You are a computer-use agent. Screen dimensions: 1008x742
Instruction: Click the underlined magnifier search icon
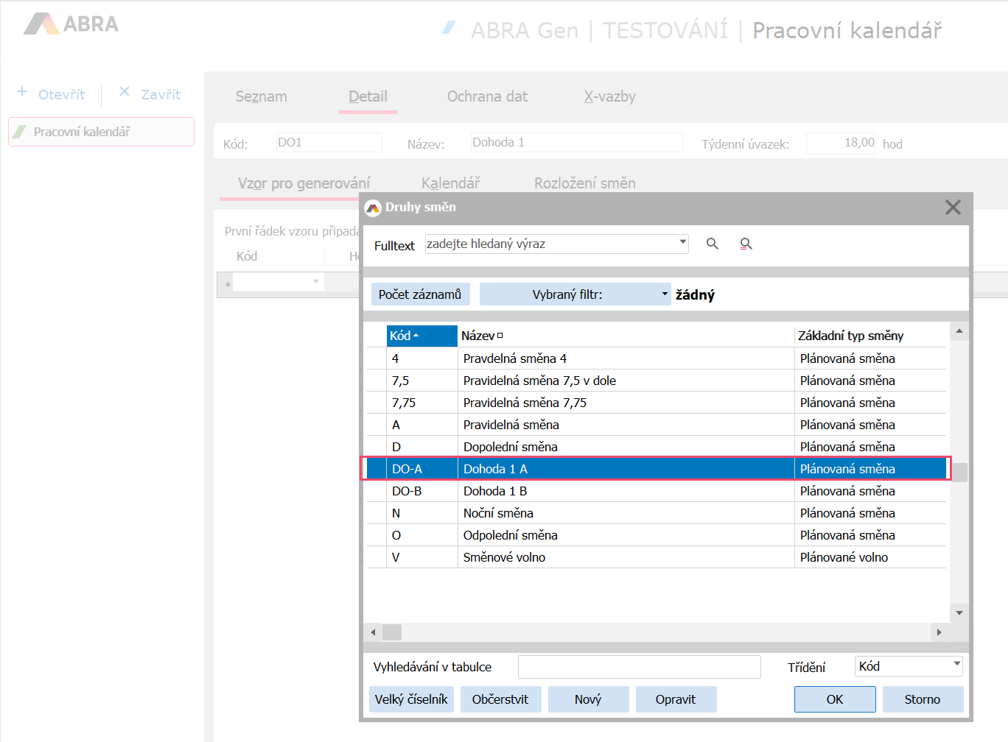pyautogui.click(x=746, y=244)
